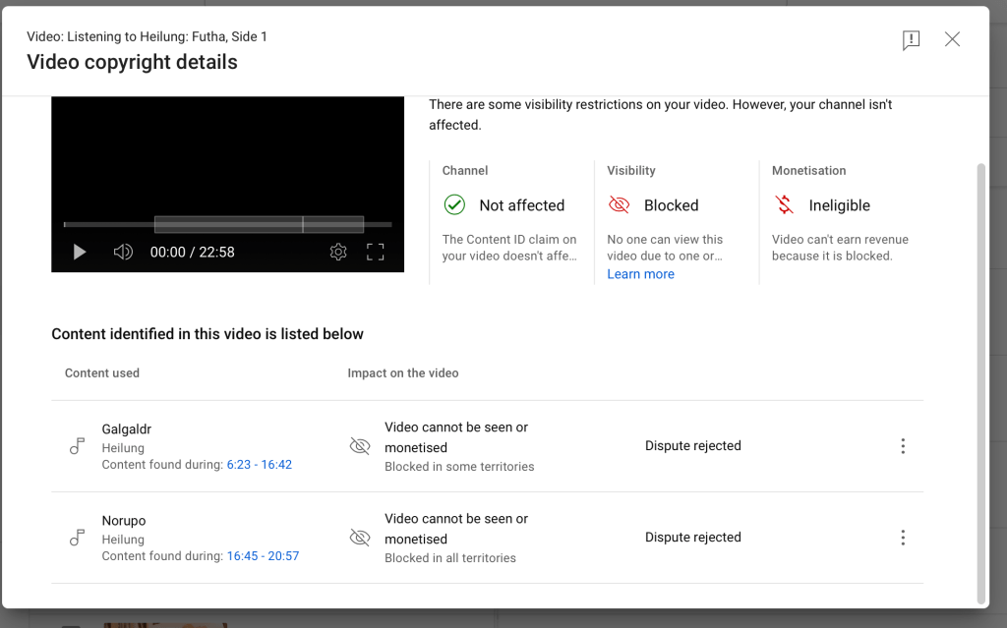
Task: Jump to Norupo timestamp 16:45 - 20:57
Action: (x=263, y=556)
